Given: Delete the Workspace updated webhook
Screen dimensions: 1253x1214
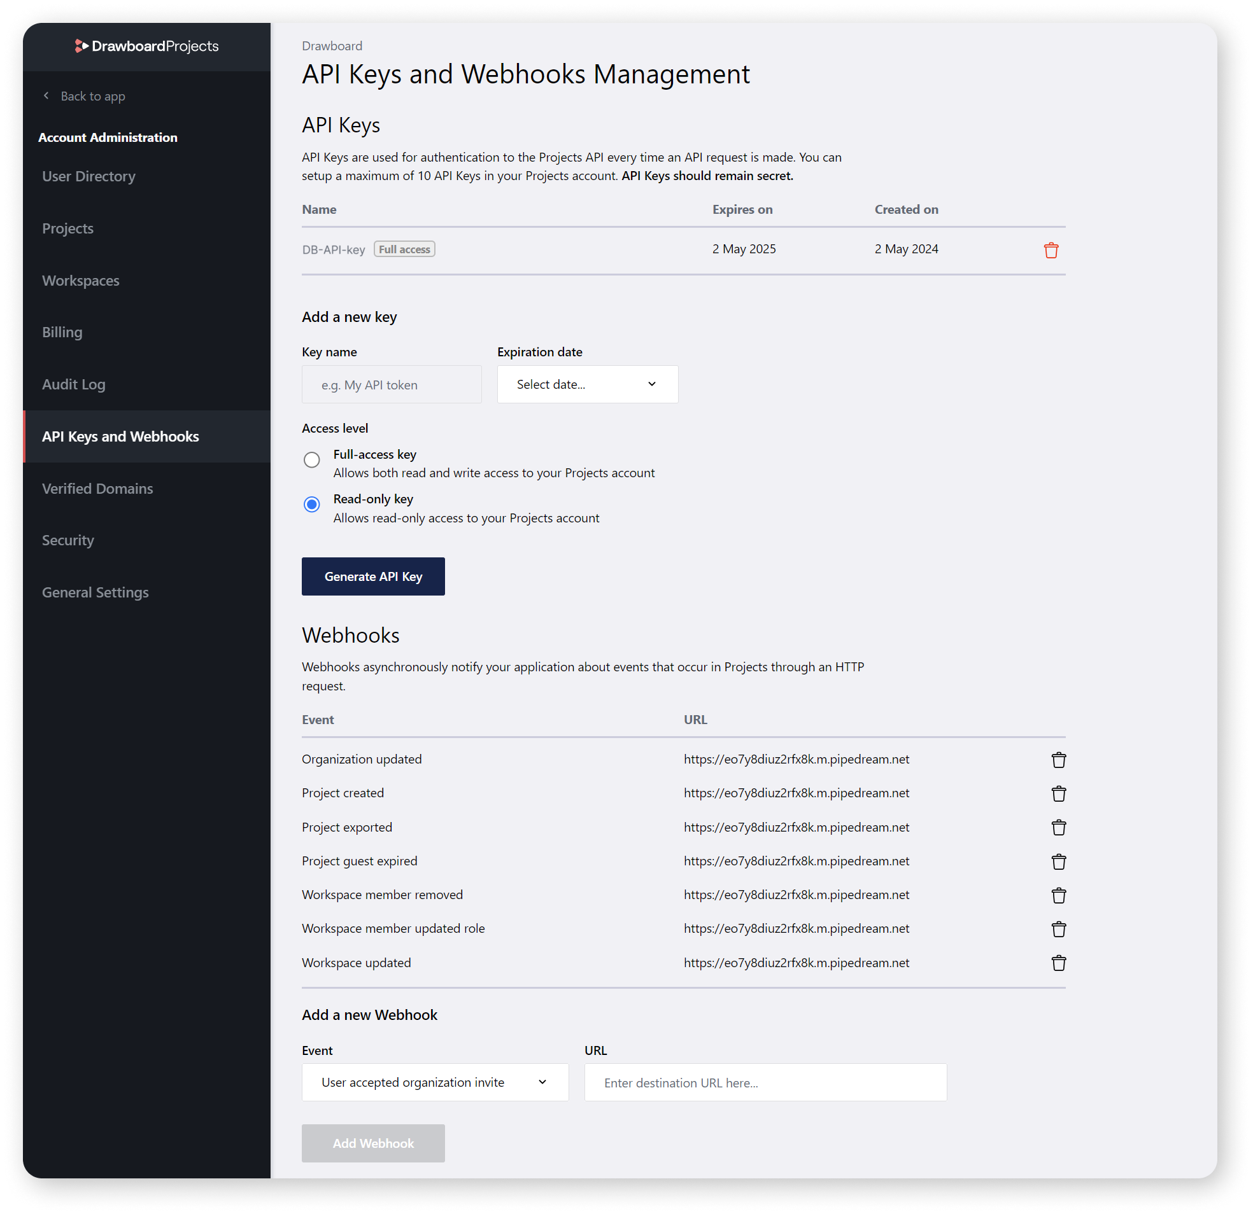Looking at the screenshot, I should [1059, 963].
